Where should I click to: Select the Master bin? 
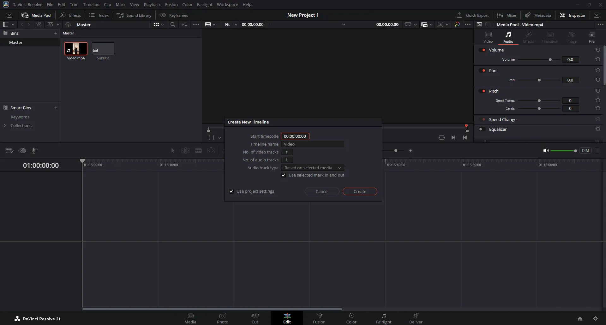pyautogui.click(x=30, y=42)
